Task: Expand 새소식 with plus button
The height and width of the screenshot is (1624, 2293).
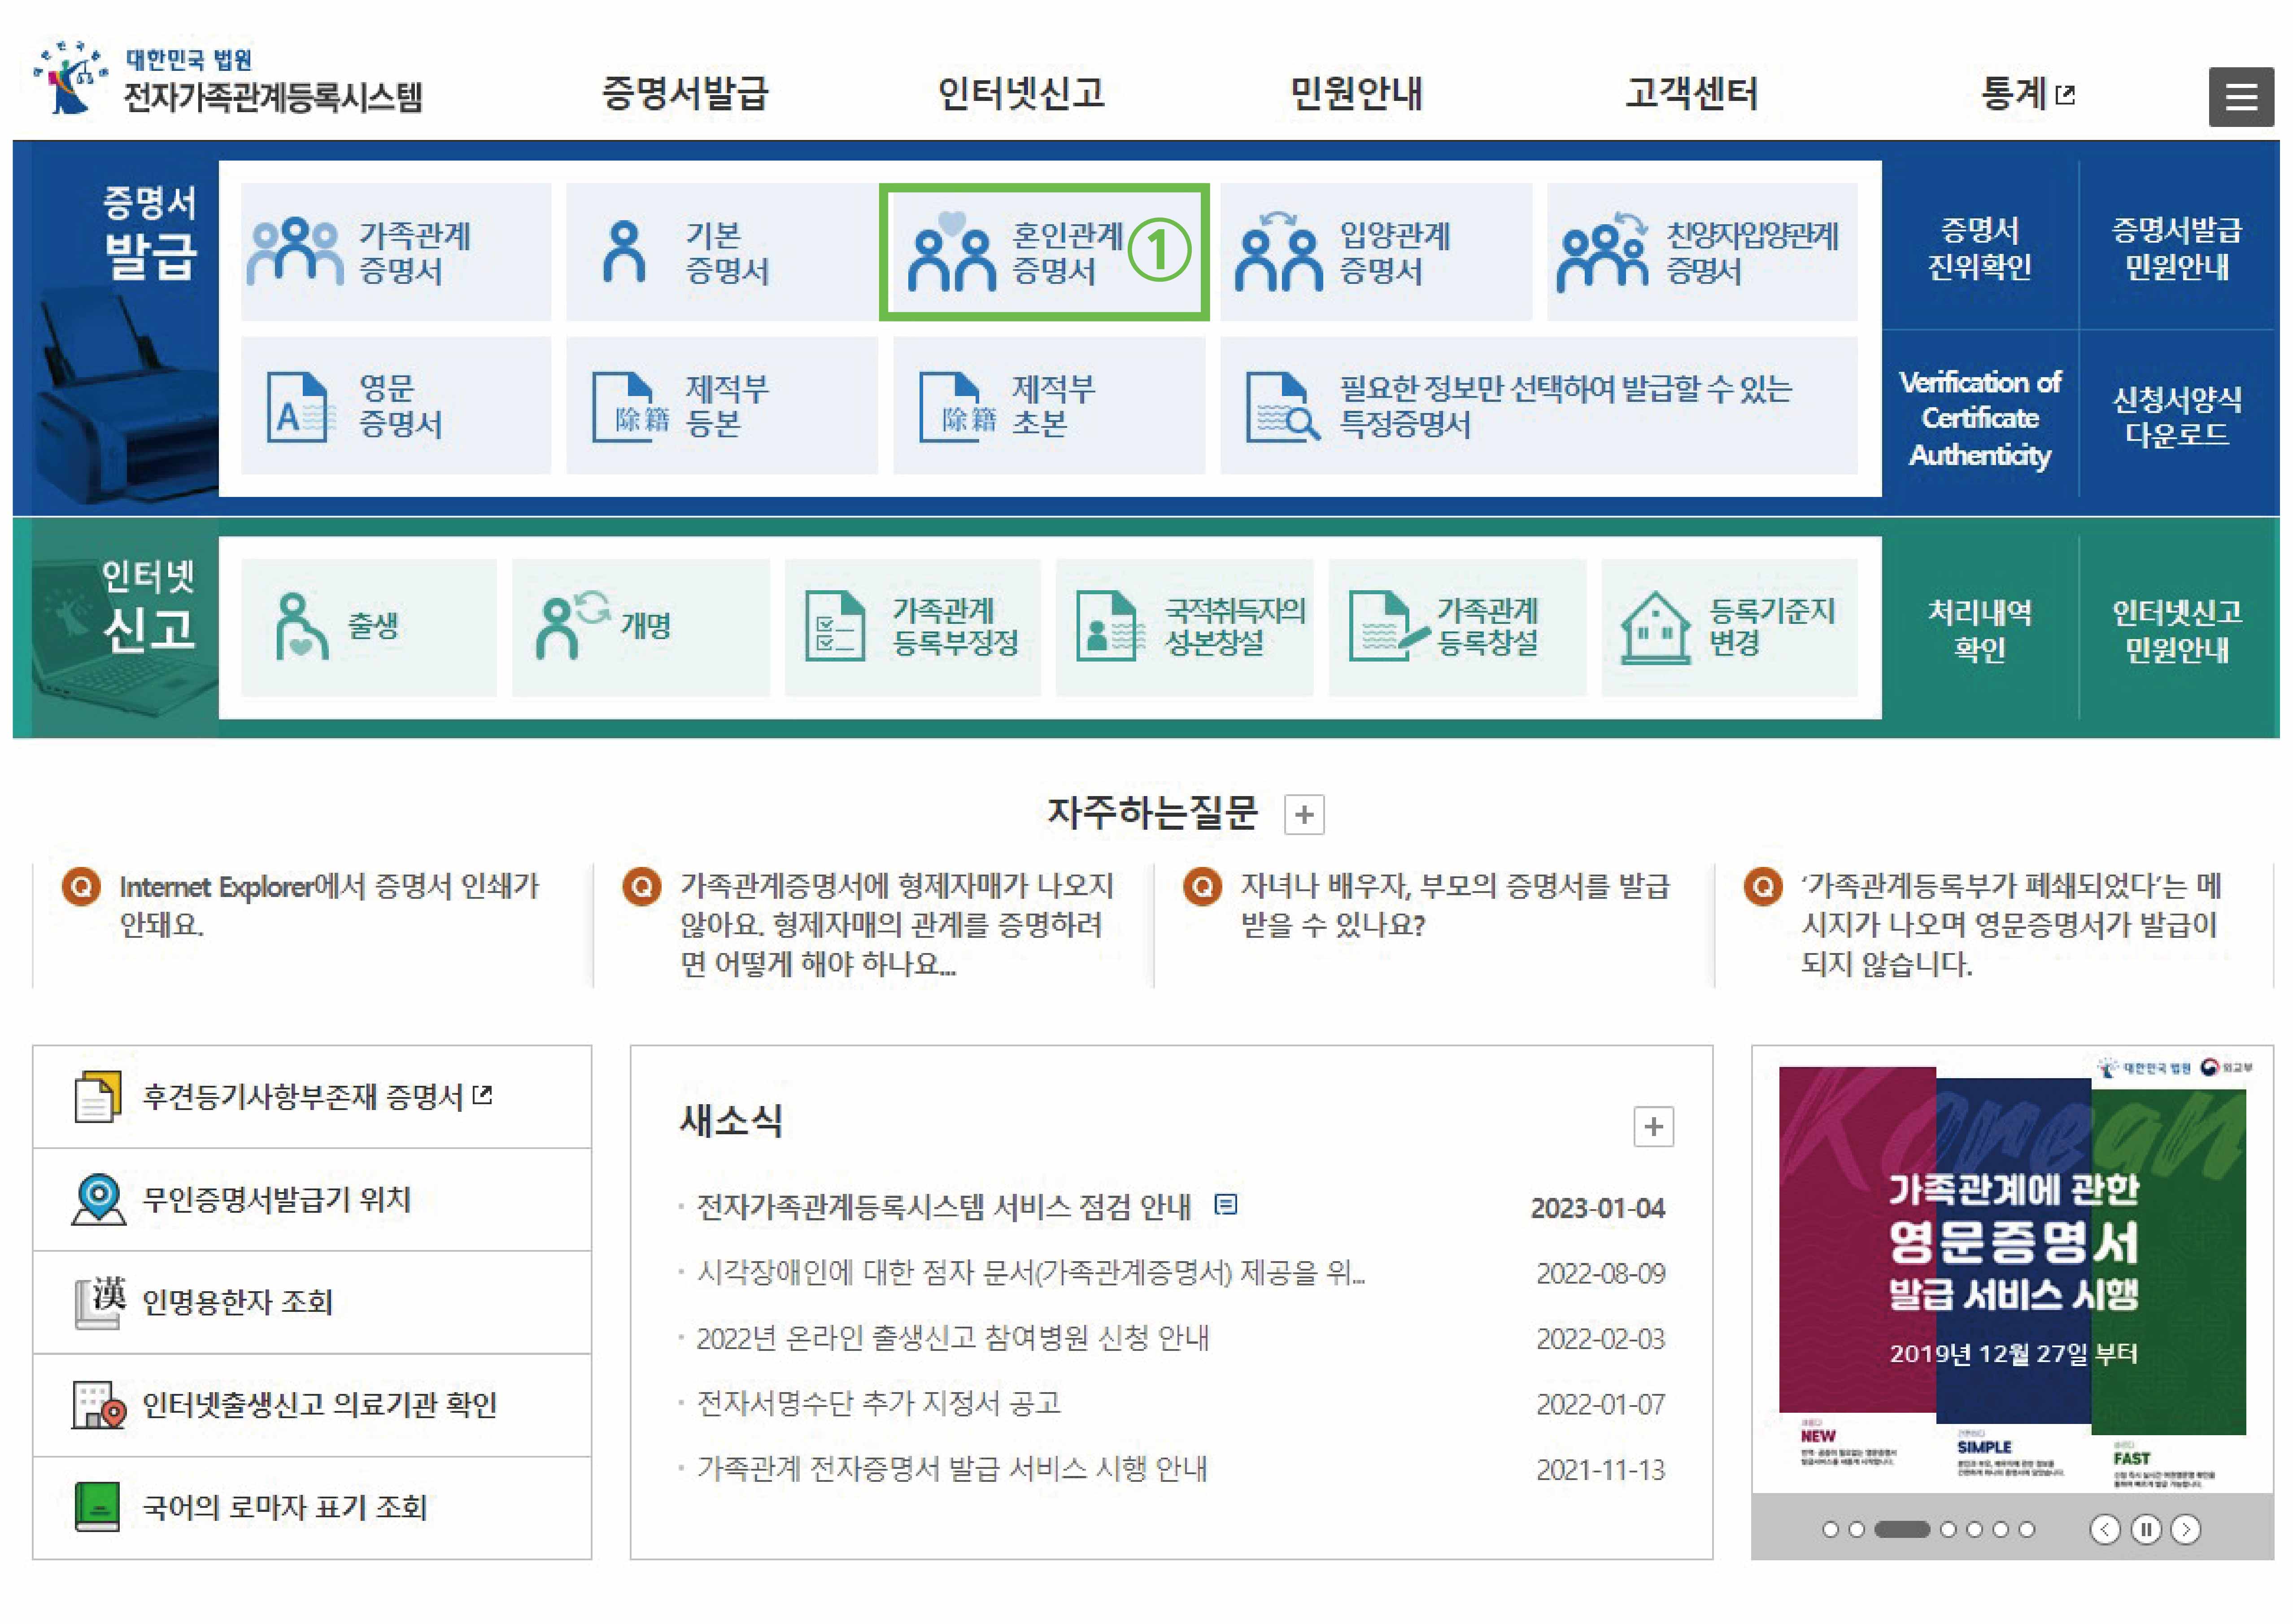Action: [x=1653, y=1127]
